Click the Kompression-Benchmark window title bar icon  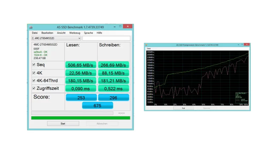click(x=147, y=44)
